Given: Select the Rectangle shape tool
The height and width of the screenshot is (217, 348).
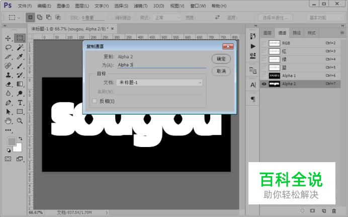Looking at the screenshot, I should click(x=20, y=112).
